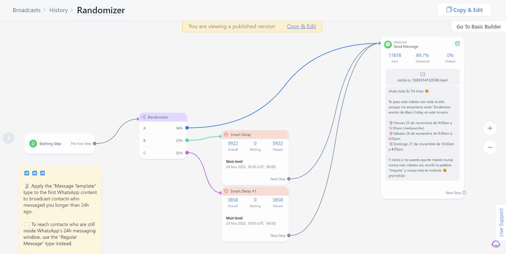This screenshot has height=254, width=506.
Task: Click the Copy & Edit button at top right
Action: (x=465, y=10)
